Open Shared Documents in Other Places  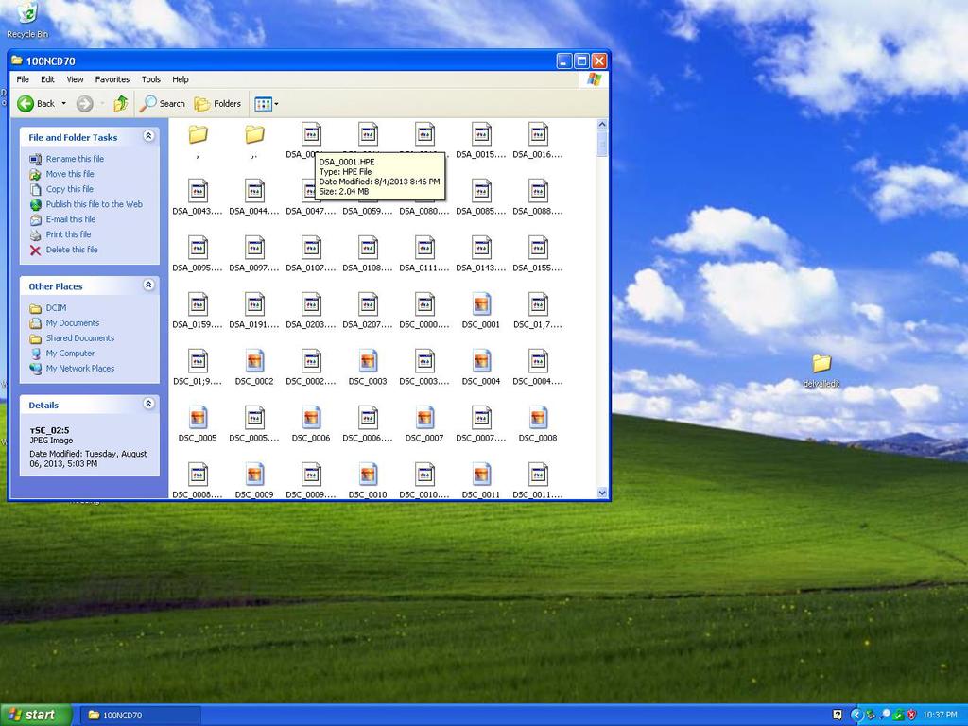tap(79, 338)
